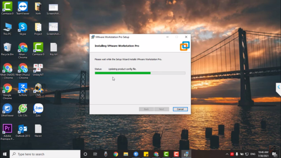Click the installation progress bar
This screenshot has height=158, width=281.
coord(140,73)
